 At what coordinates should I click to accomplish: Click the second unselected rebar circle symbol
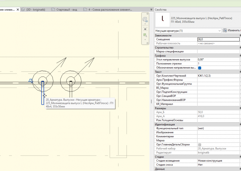coord(71,81)
